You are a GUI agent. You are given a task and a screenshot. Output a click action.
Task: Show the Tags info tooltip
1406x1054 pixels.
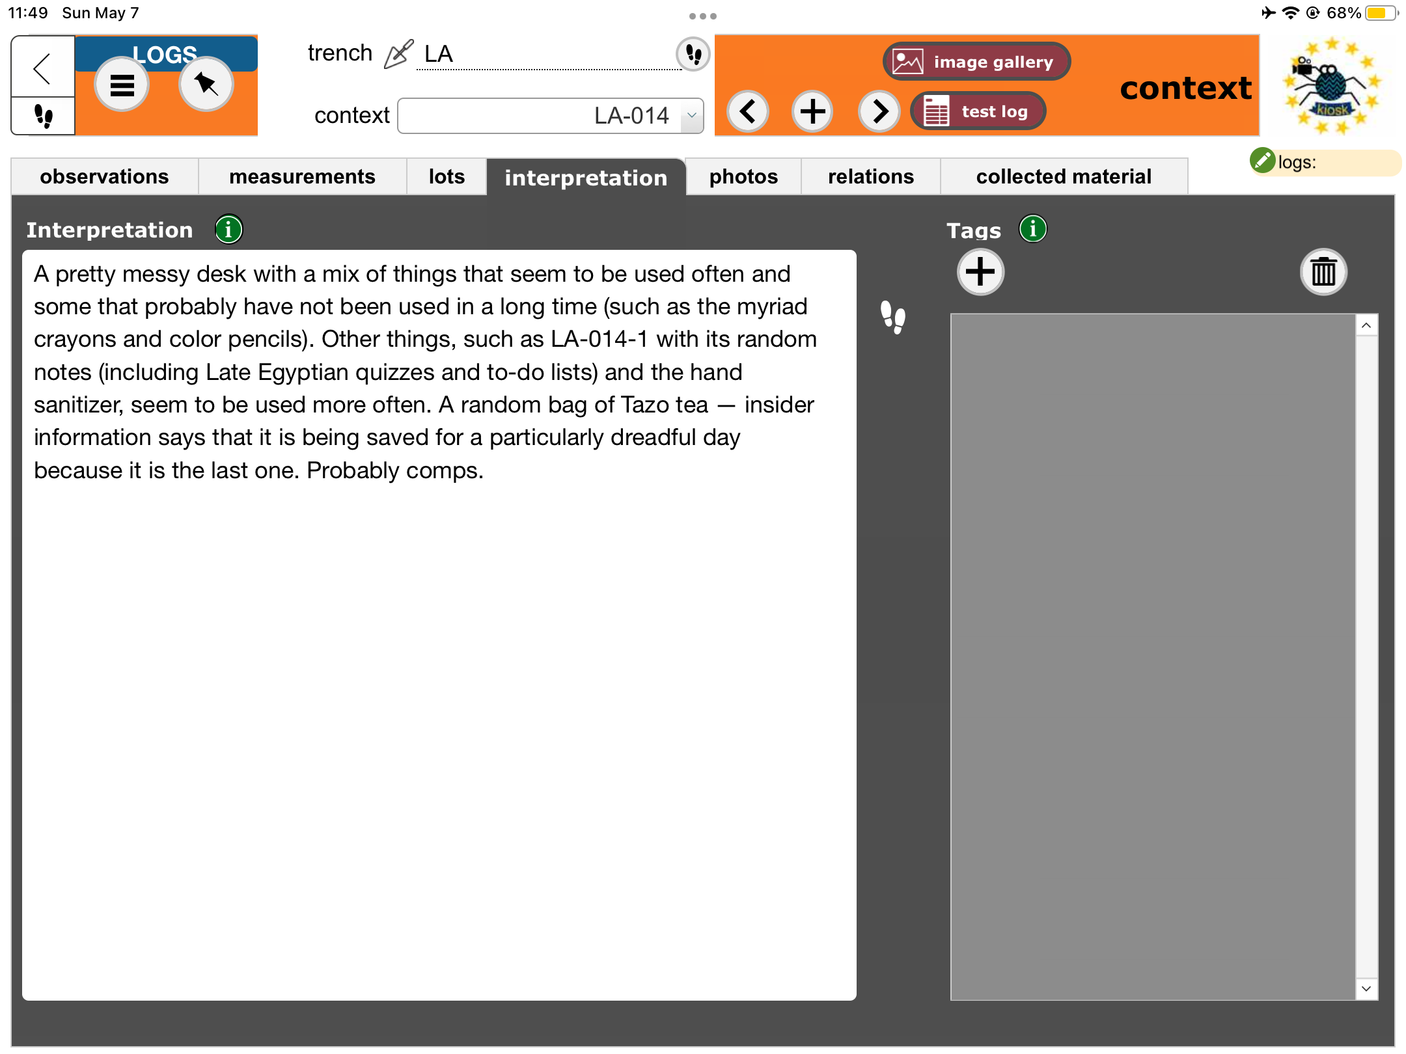[x=1032, y=228]
